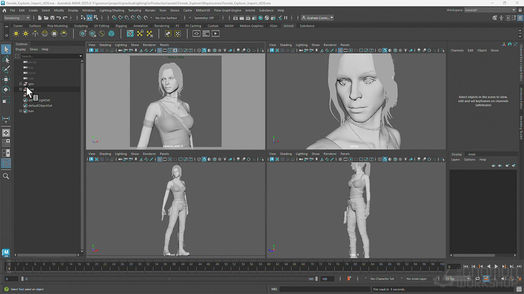Toggle the loop playback button
The image size is (524, 294).
[x=477, y=278]
